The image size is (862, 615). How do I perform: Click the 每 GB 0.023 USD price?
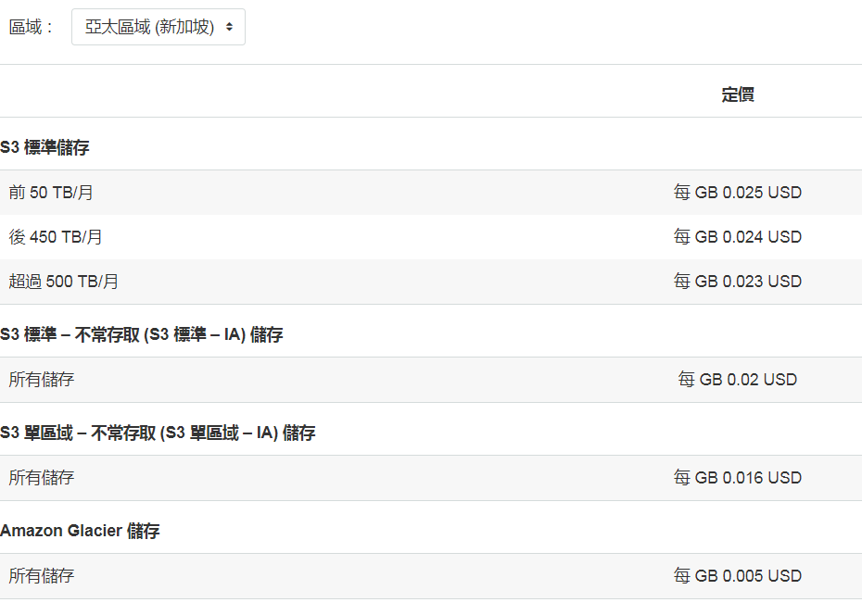tap(738, 282)
